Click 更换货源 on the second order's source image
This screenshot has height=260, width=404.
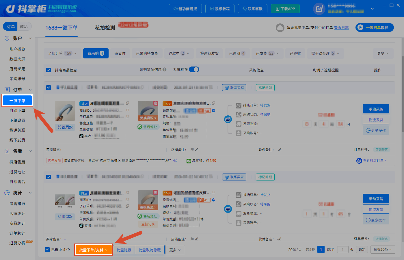148,207
